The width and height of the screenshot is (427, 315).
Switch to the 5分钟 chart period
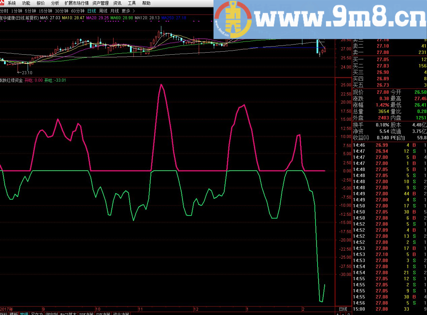[x=30, y=11]
